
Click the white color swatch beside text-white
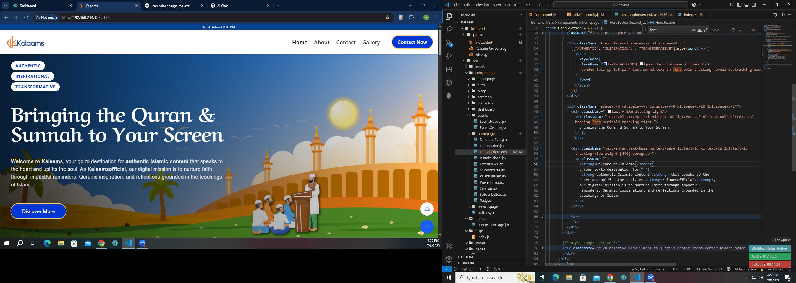tap(609, 112)
